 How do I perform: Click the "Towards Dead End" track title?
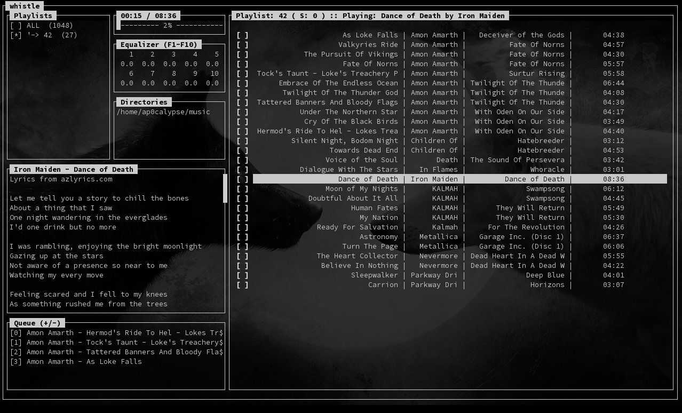click(364, 150)
